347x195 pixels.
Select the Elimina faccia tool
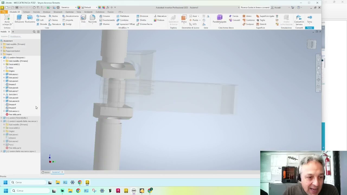click(144, 24)
